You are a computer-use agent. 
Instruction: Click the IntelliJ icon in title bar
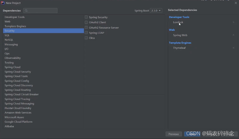point(3,3)
